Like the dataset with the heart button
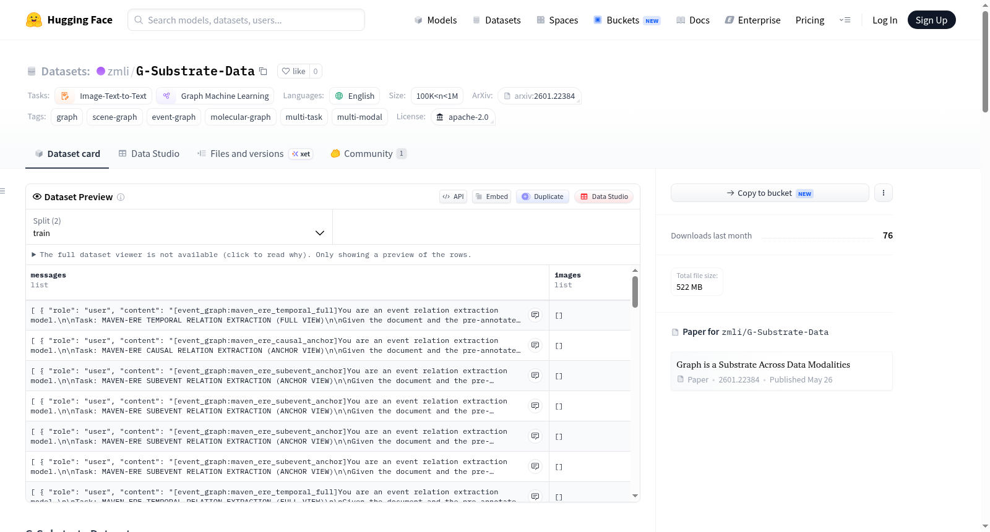Screen dimensions: 990x532 click(x=294, y=71)
